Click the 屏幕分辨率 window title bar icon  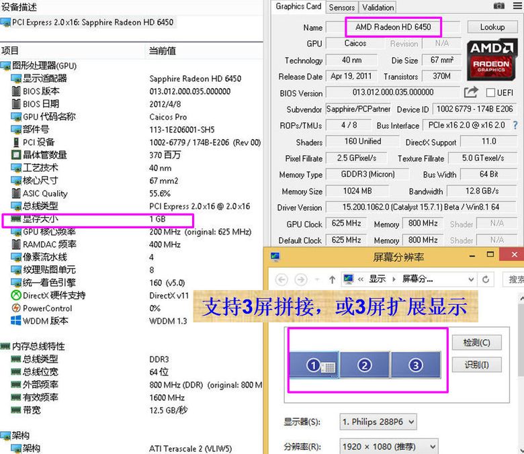pyautogui.click(x=275, y=257)
